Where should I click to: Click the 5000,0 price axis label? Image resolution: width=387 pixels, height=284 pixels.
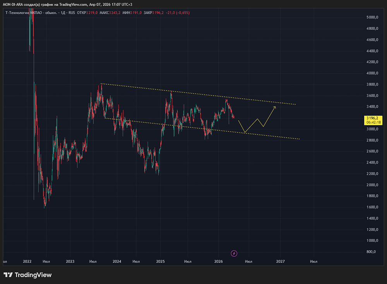coord(372,17)
